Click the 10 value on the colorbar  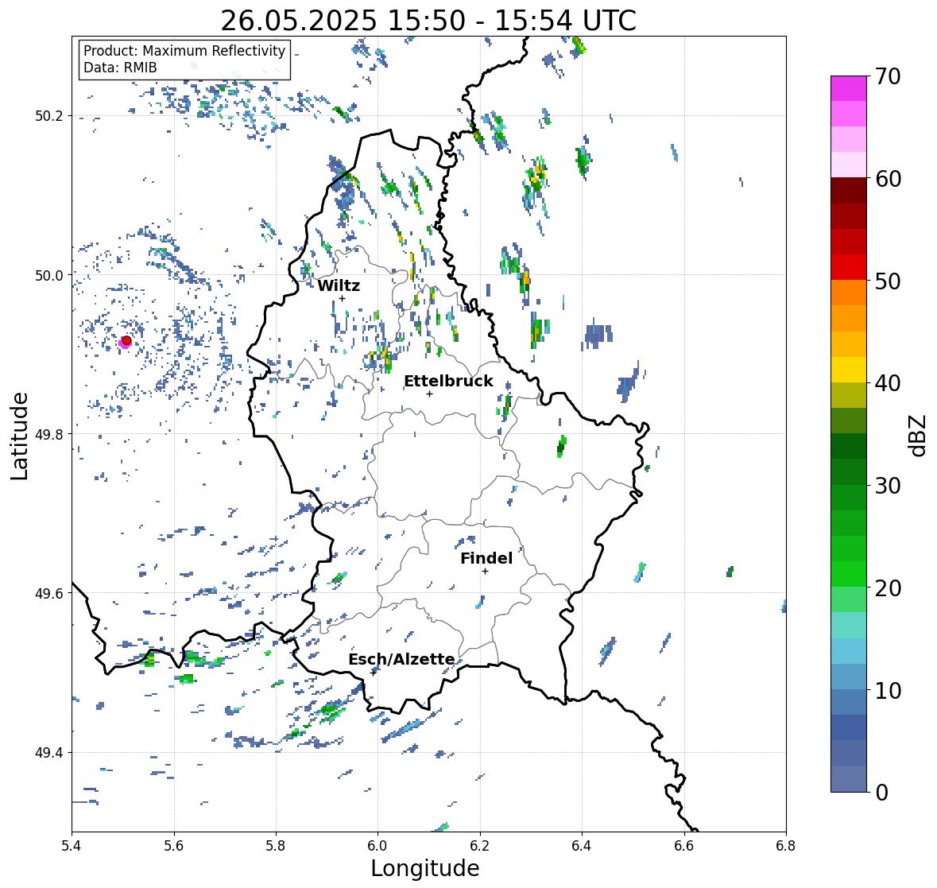click(888, 690)
